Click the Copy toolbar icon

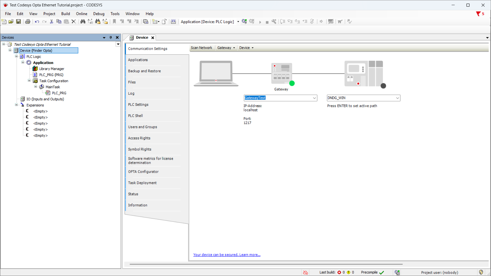click(59, 22)
